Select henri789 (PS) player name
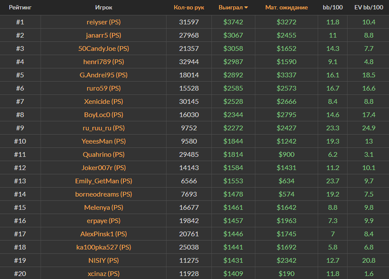Image resolution: width=389 pixels, height=279 pixels. pos(104,62)
